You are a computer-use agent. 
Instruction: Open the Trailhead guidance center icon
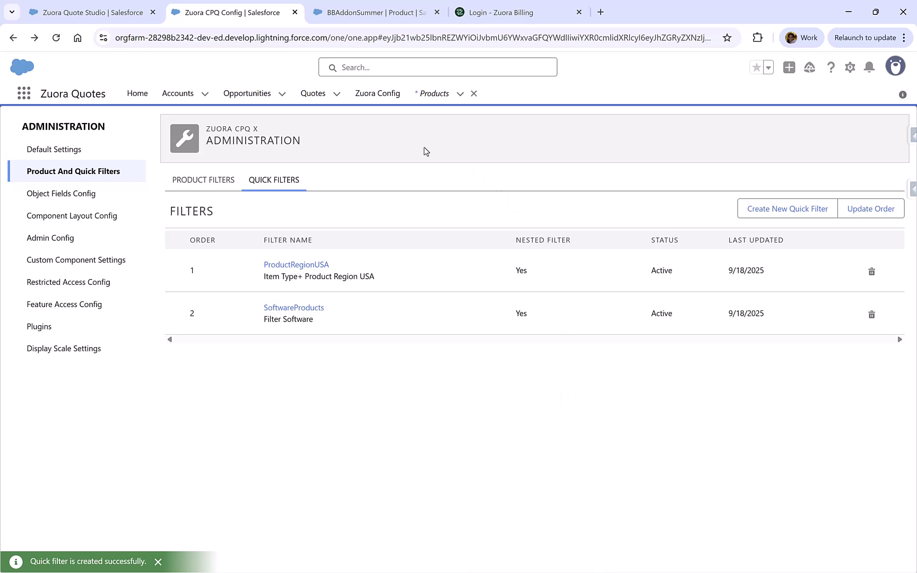(809, 67)
